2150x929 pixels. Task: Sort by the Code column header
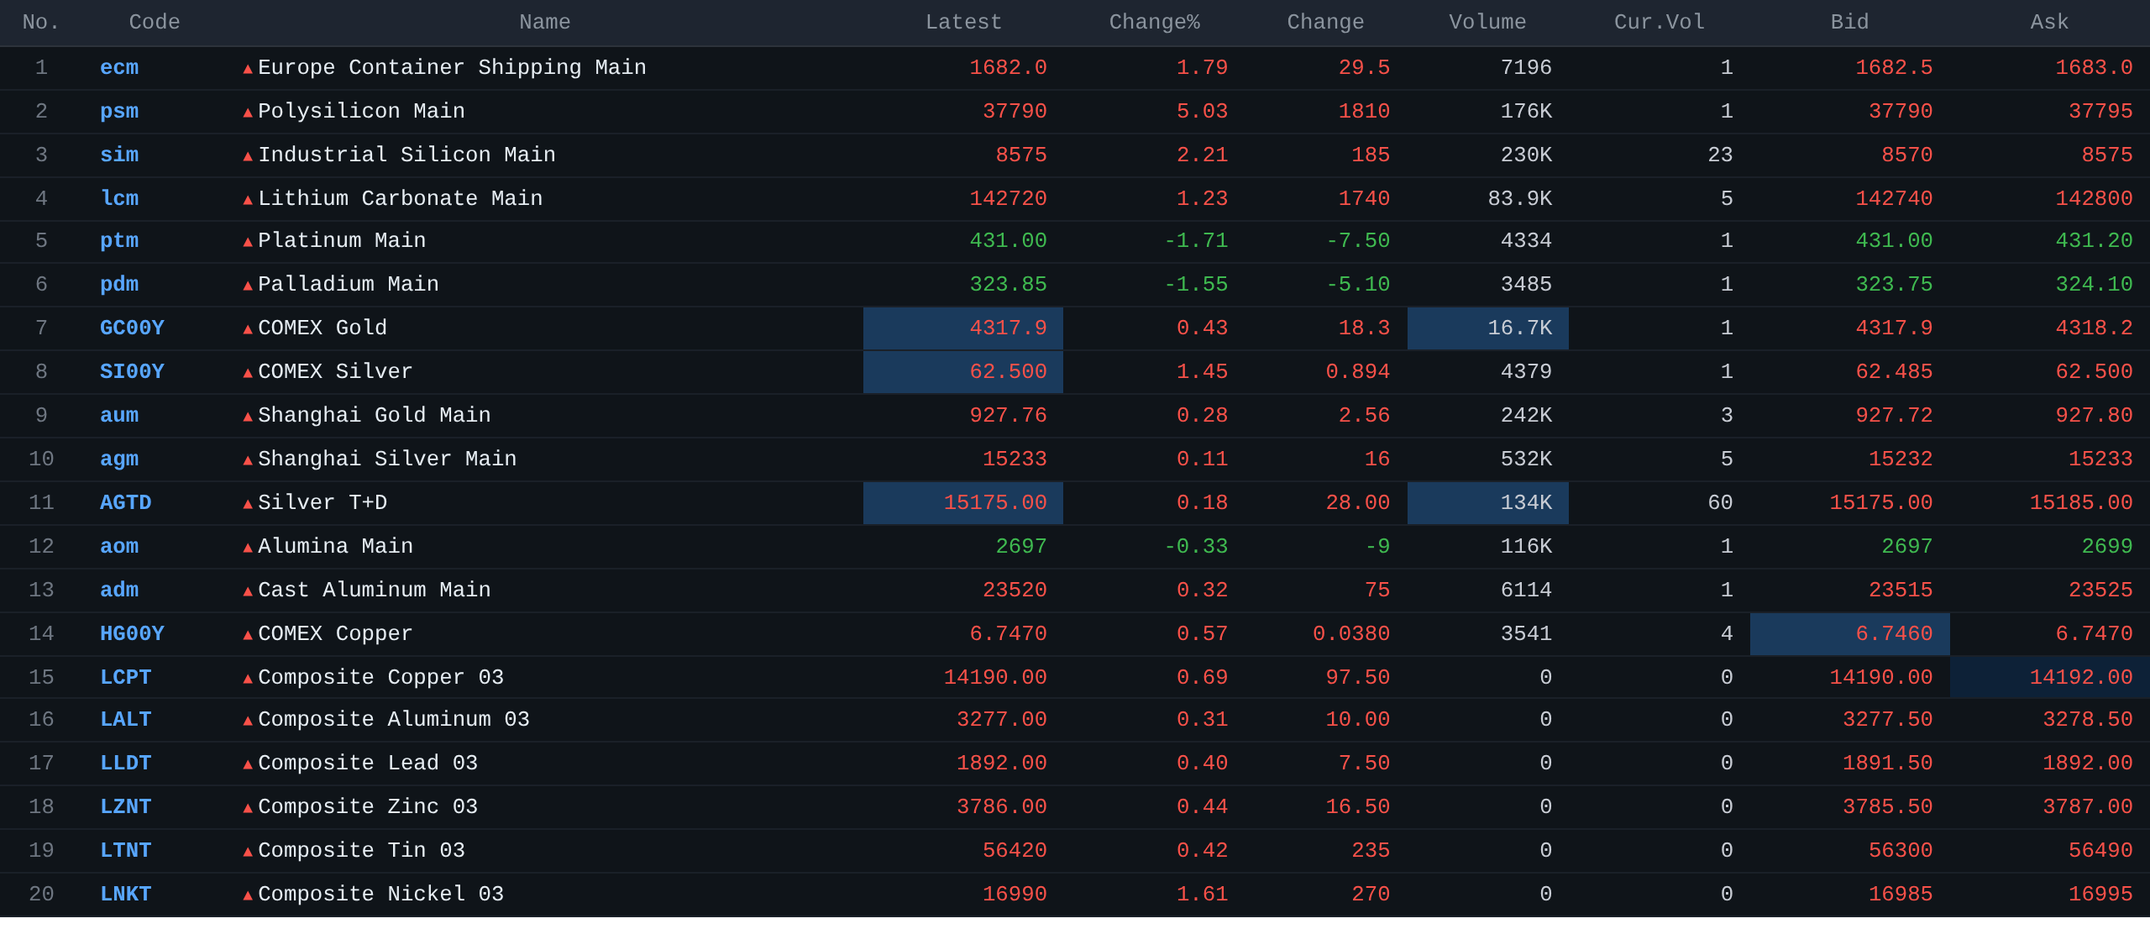coord(155,23)
